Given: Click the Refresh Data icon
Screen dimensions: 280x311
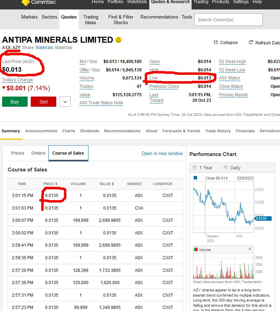Looking at the screenshot, I should coord(251,42).
